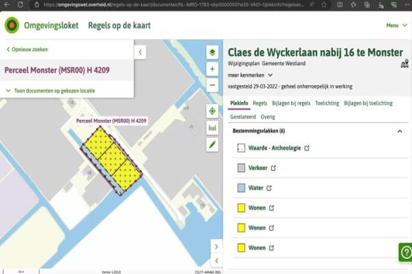
Task: Switch to the Toelichting tab
Action: pyautogui.click(x=326, y=103)
